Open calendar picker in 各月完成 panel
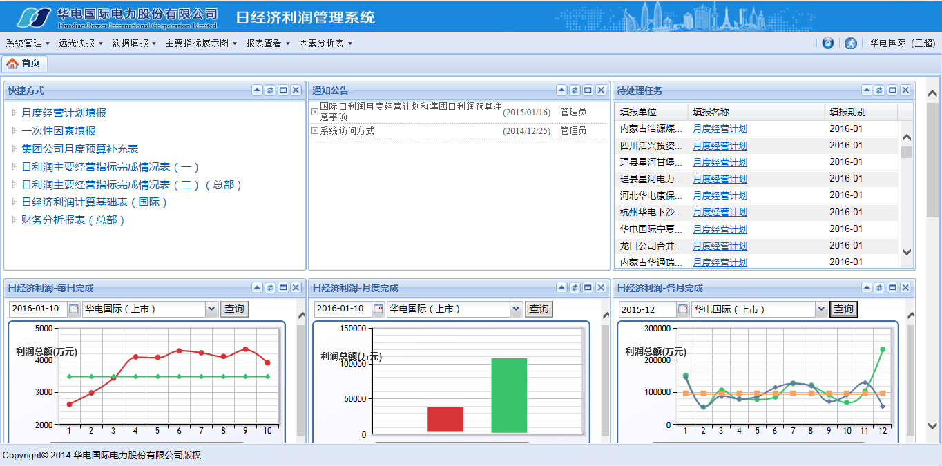The height and width of the screenshot is (466, 942). pyautogui.click(x=683, y=309)
